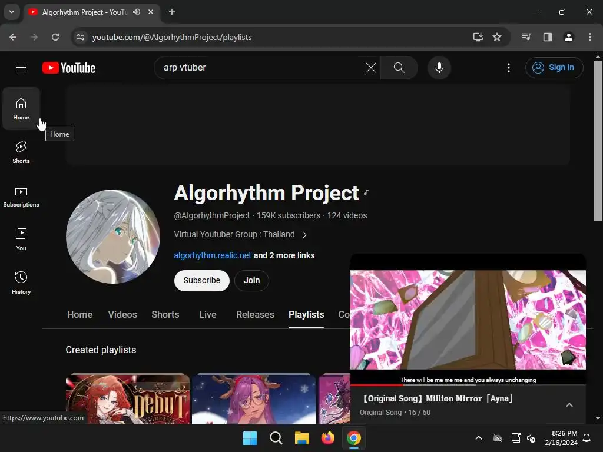The height and width of the screenshot is (452, 603).
Task: Open the tab search dropdown arrow
Action: 12,12
